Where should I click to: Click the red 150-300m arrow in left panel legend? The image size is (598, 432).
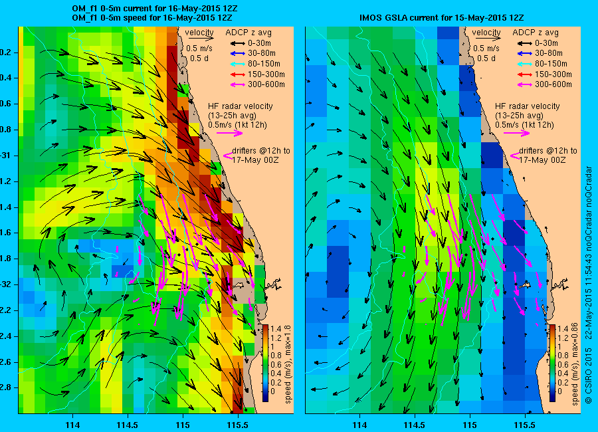coord(237,74)
